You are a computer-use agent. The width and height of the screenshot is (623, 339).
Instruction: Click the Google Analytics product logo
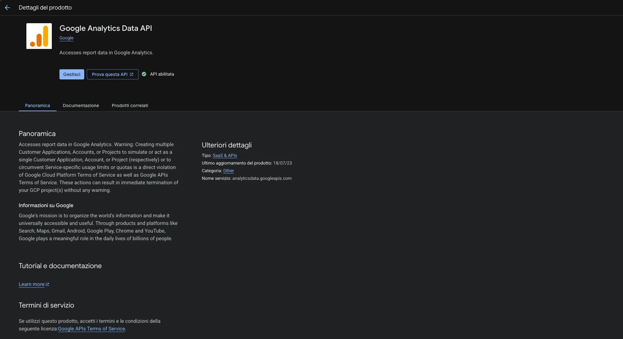[x=39, y=36]
